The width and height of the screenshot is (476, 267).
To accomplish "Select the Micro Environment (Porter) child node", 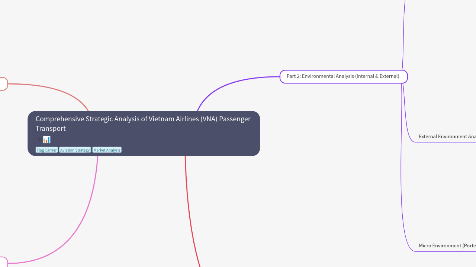I will pyautogui.click(x=447, y=245).
